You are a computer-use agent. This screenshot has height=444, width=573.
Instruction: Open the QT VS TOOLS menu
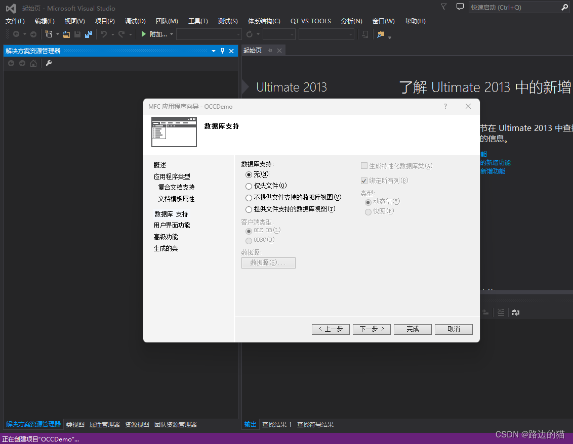pyautogui.click(x=311, y=21)
